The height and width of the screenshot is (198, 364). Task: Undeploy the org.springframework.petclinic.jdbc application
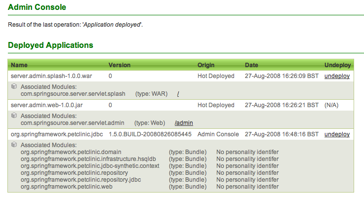pos(337,134)
